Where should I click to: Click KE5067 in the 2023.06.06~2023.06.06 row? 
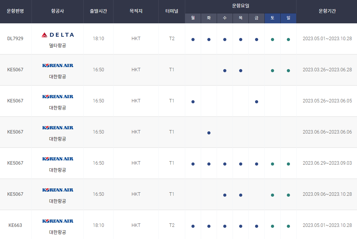(15, 132)
